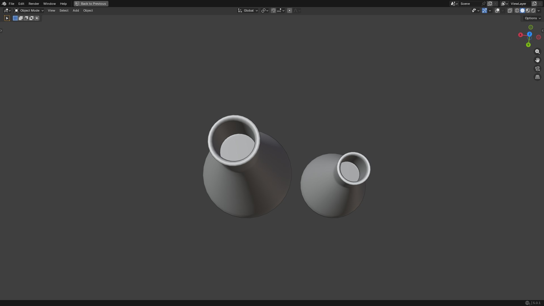The image size is (544, 306).
Task: Open the scene browse dropdown
Action: coord(454,4)
